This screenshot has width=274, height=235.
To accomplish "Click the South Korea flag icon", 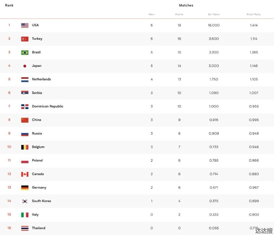I will click(x=25, y=201).
